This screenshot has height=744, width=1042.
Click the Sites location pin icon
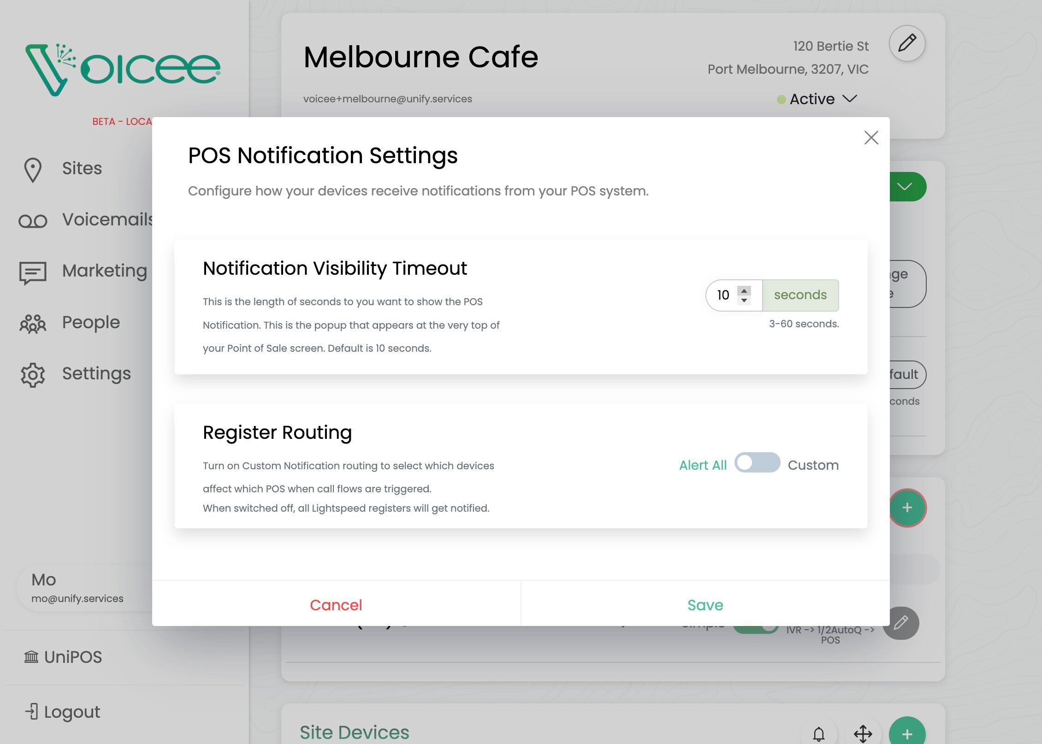(33, 170)
